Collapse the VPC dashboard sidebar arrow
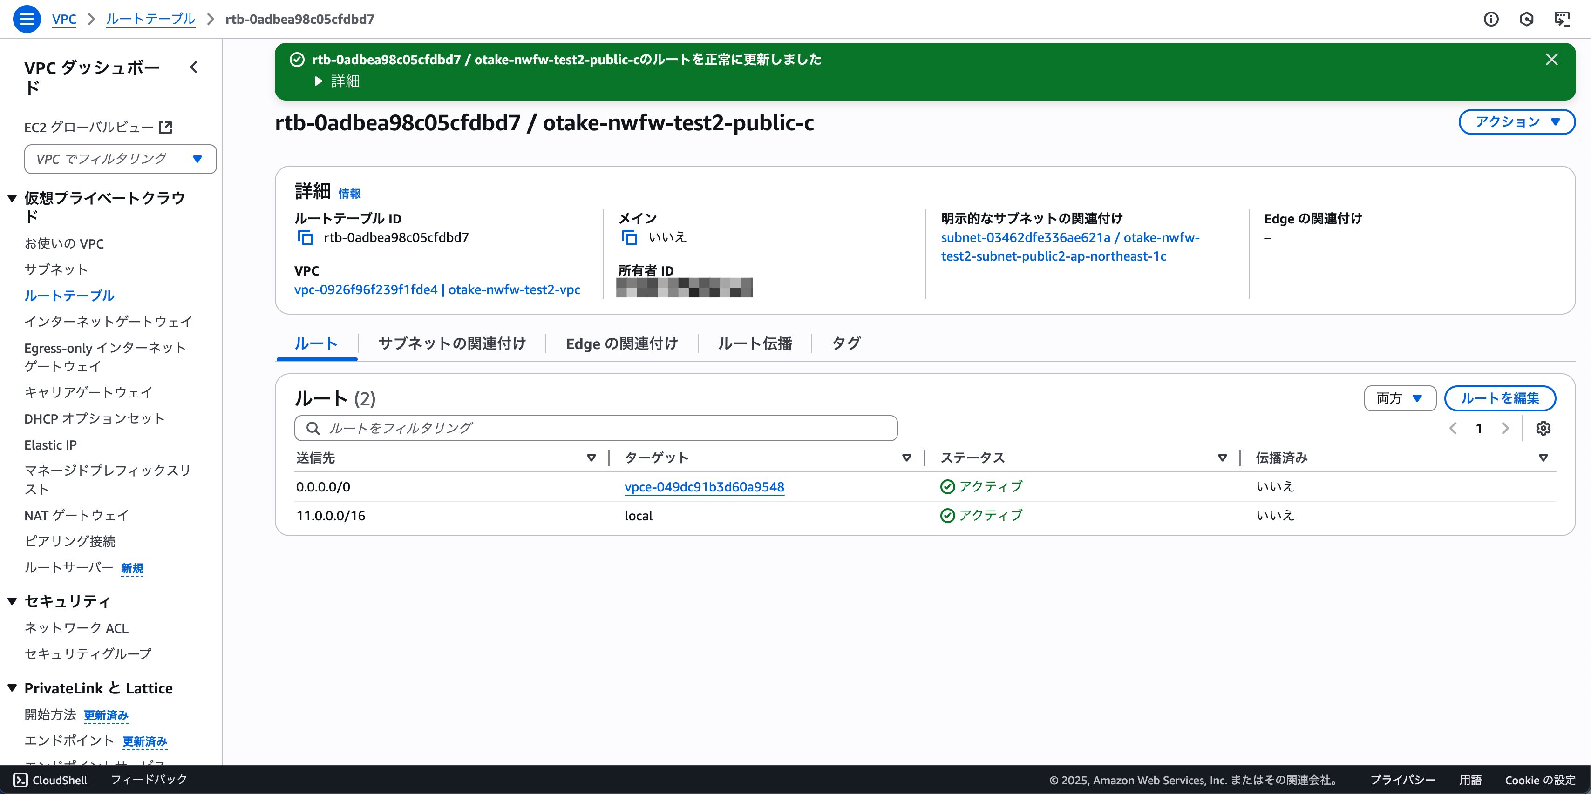Image resolution: width=1591 pixels, height=794 pixels. point(194,67)
